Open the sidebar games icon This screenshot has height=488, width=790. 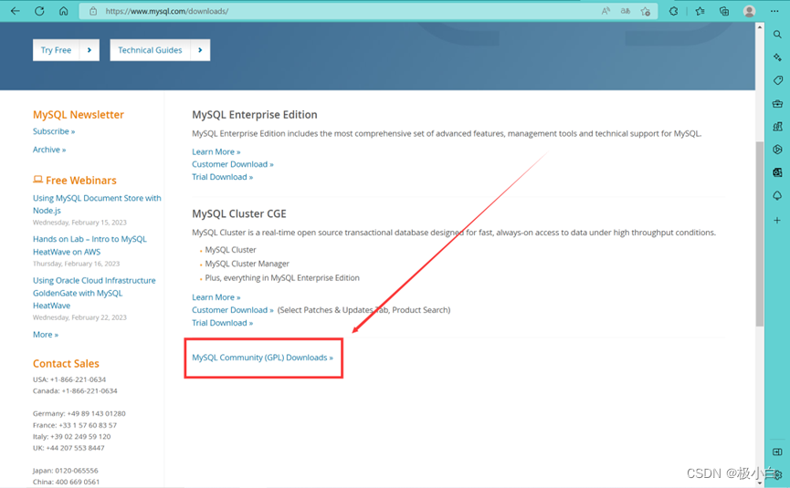(777, 126)
